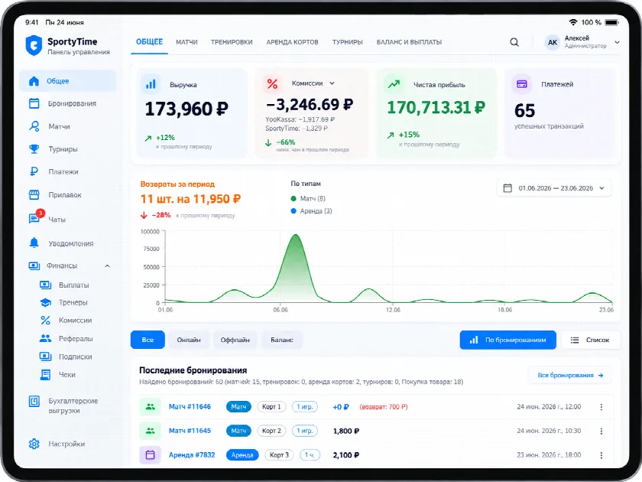Open the date range 01.06.2026 — 23.06.2026 picker
642x482 pixels.
(554, 188)
